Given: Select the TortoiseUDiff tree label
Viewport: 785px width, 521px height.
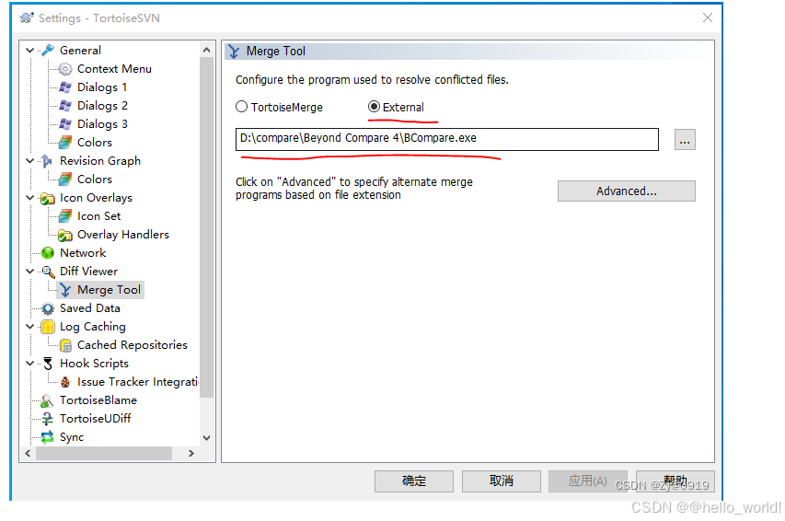Looking at the screenshot, I should [x=96, y=419].
